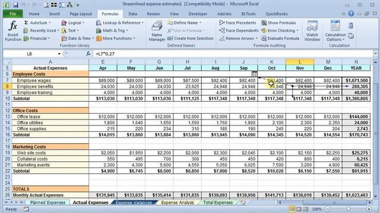
Task: Select the Expense Variances sheet tab
Action: click(134, 202)
